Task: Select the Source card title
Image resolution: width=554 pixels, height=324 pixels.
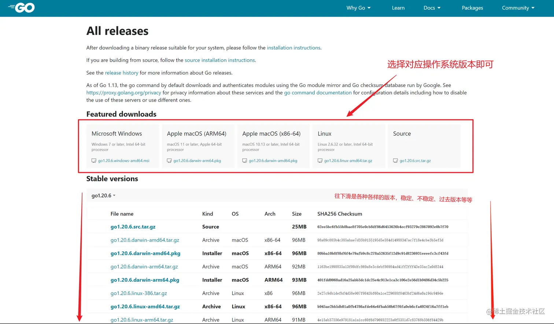Action: tap(402, 133)
